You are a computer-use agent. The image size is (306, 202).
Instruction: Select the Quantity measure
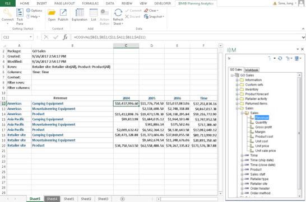pos(261,123)
